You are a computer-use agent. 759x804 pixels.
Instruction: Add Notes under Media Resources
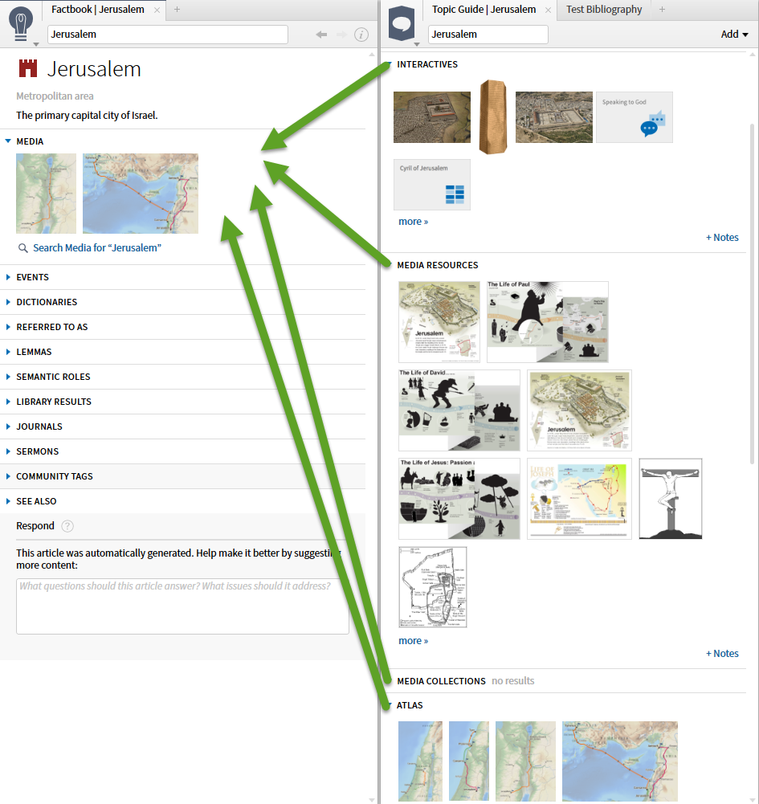click(722, 653)
